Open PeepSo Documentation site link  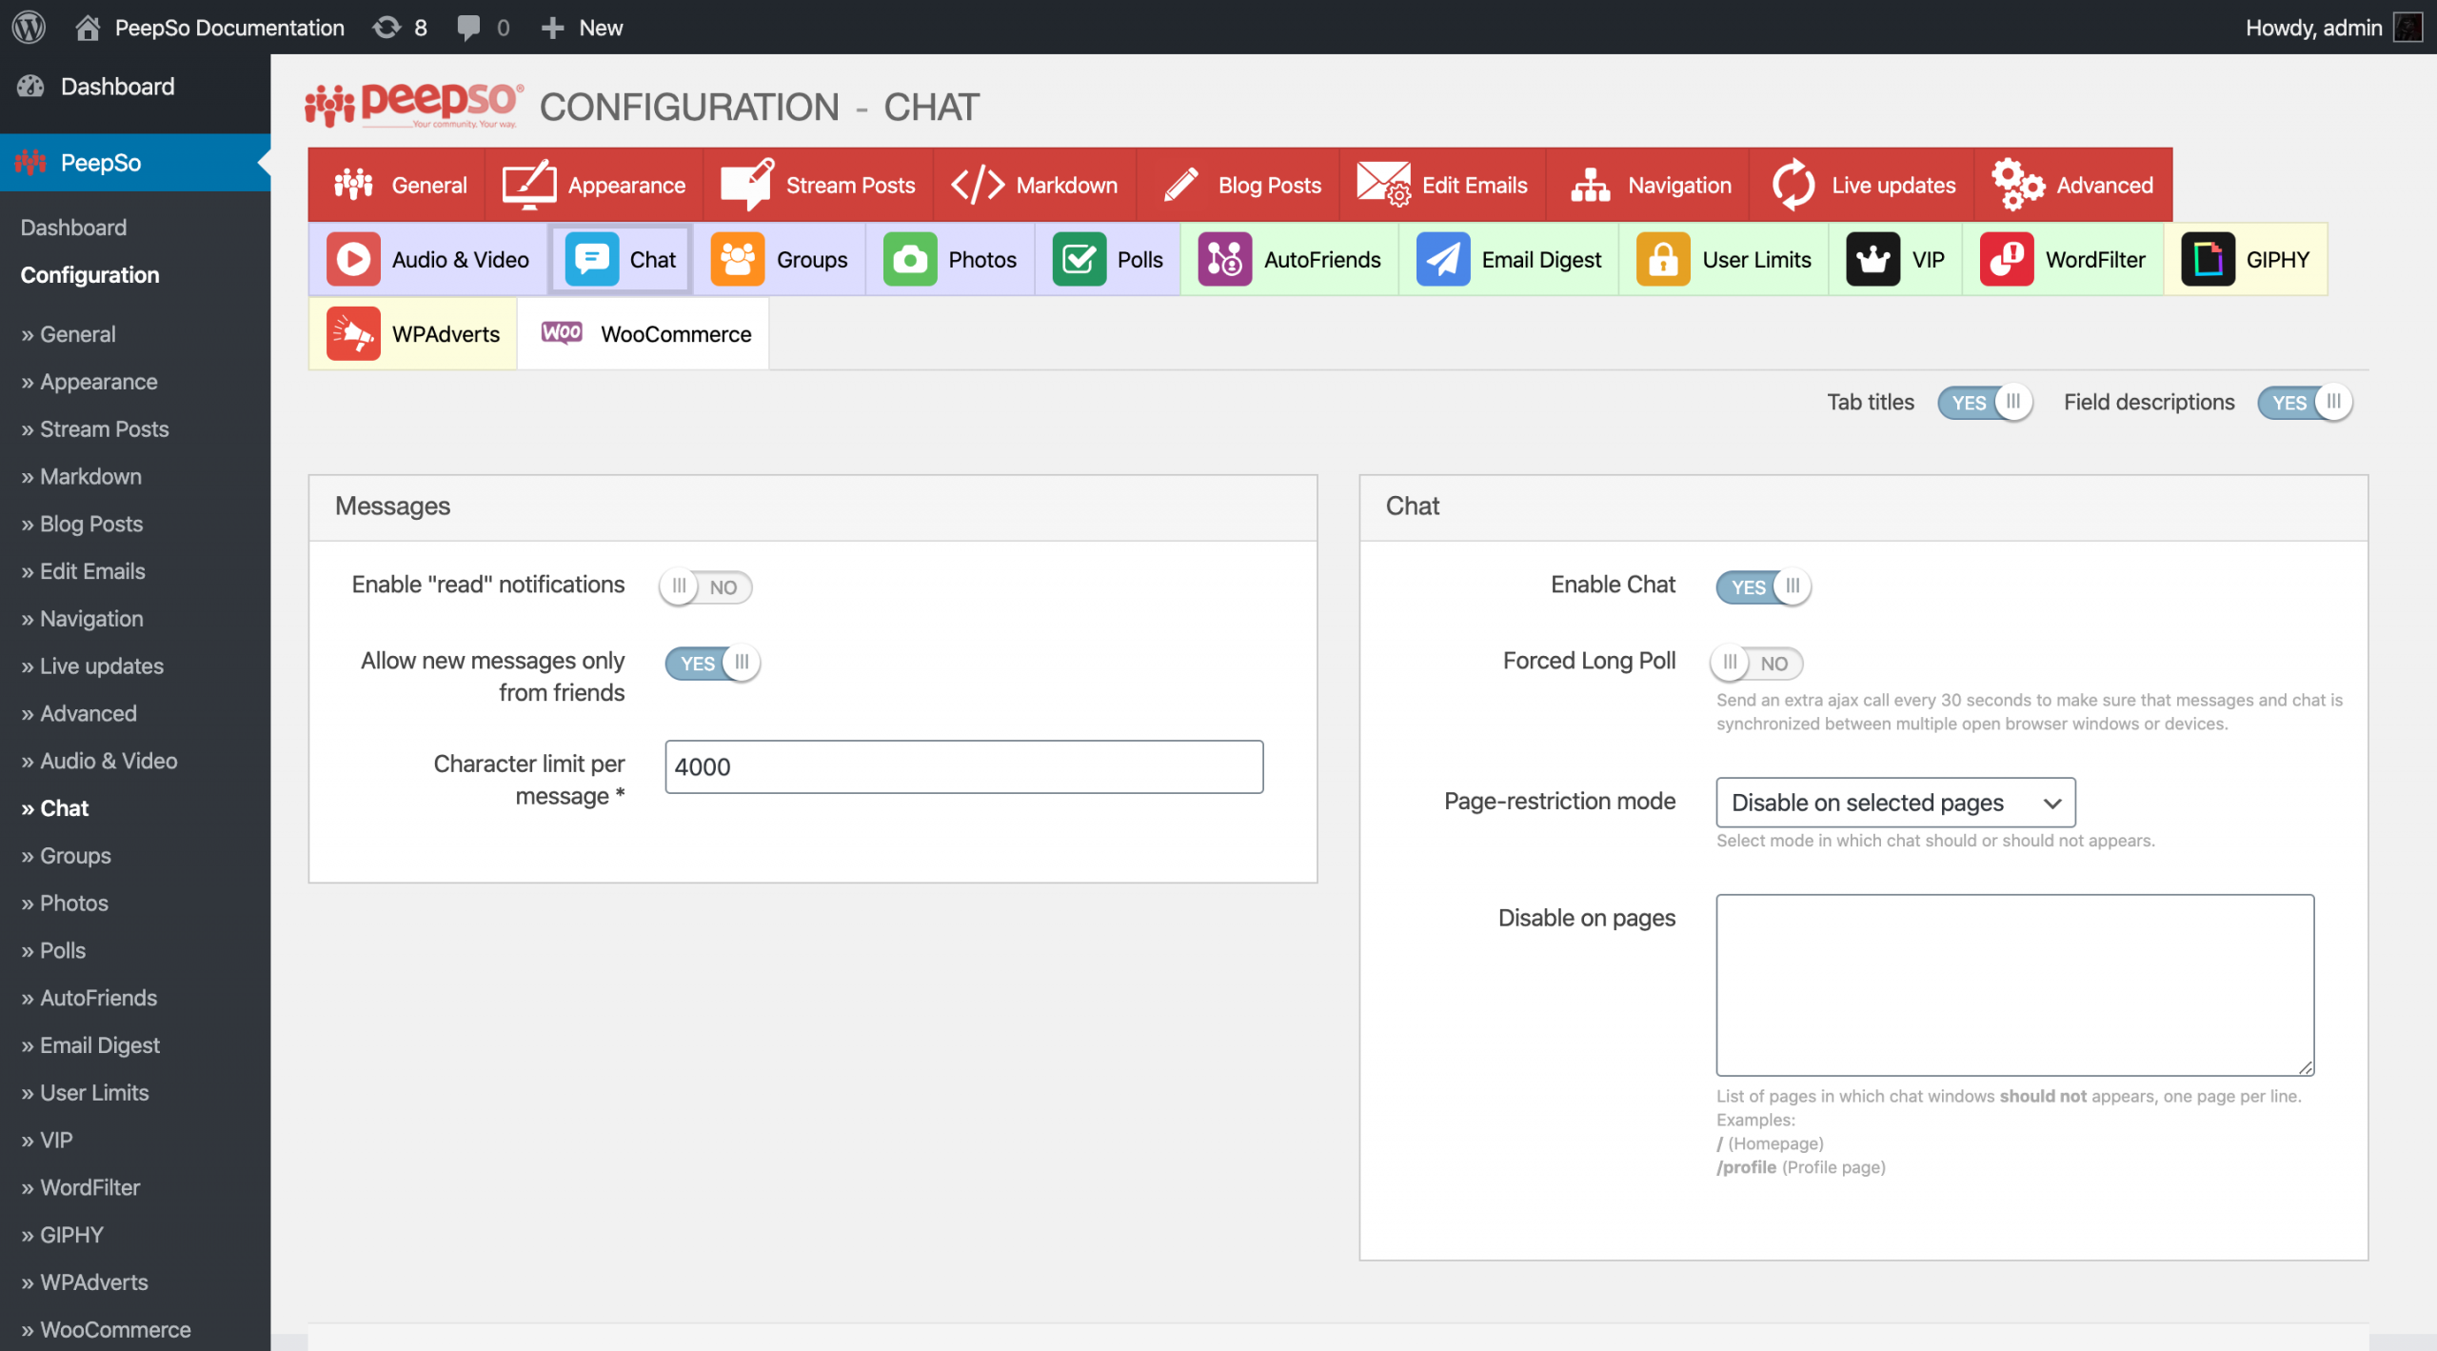[209, 28]
